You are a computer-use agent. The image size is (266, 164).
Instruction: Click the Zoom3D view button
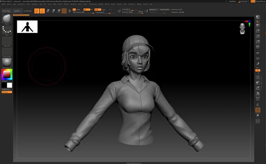coord(258,88)
